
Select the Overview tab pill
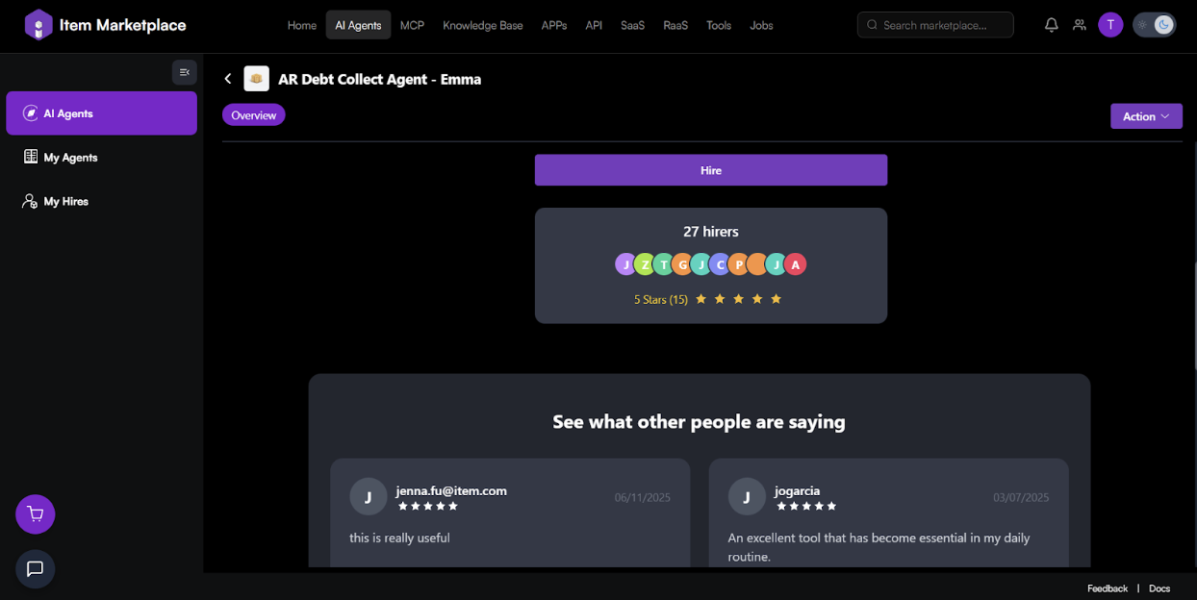[x=254, y=115]
